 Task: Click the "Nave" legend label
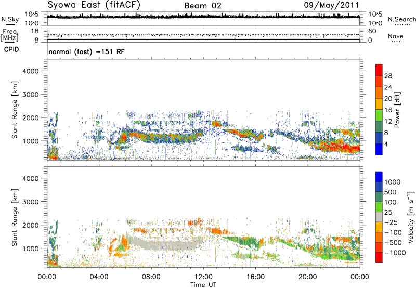point(396,36)
